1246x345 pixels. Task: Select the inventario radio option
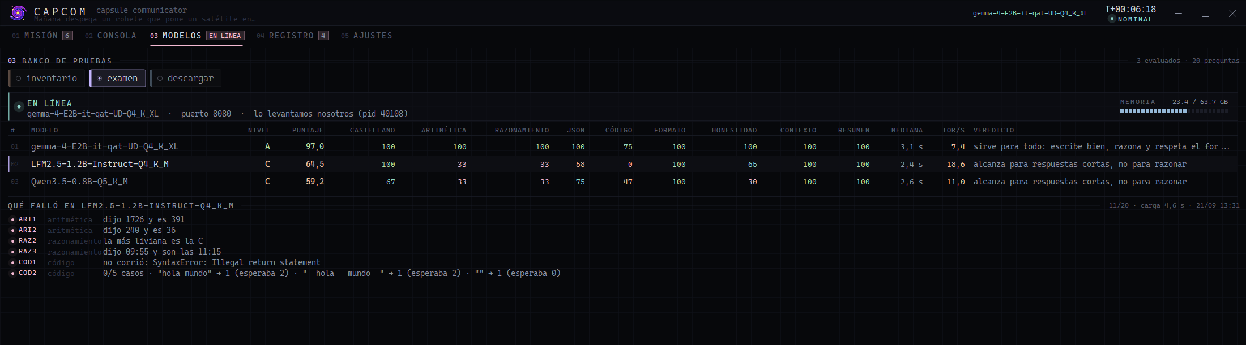(46, 78)
